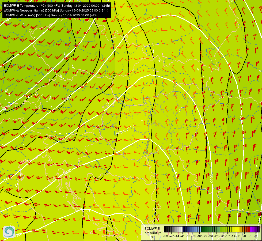The width and height of the screenshot is (262, 241).
Task: Click the -29 legend value
Action: point(205,236)
